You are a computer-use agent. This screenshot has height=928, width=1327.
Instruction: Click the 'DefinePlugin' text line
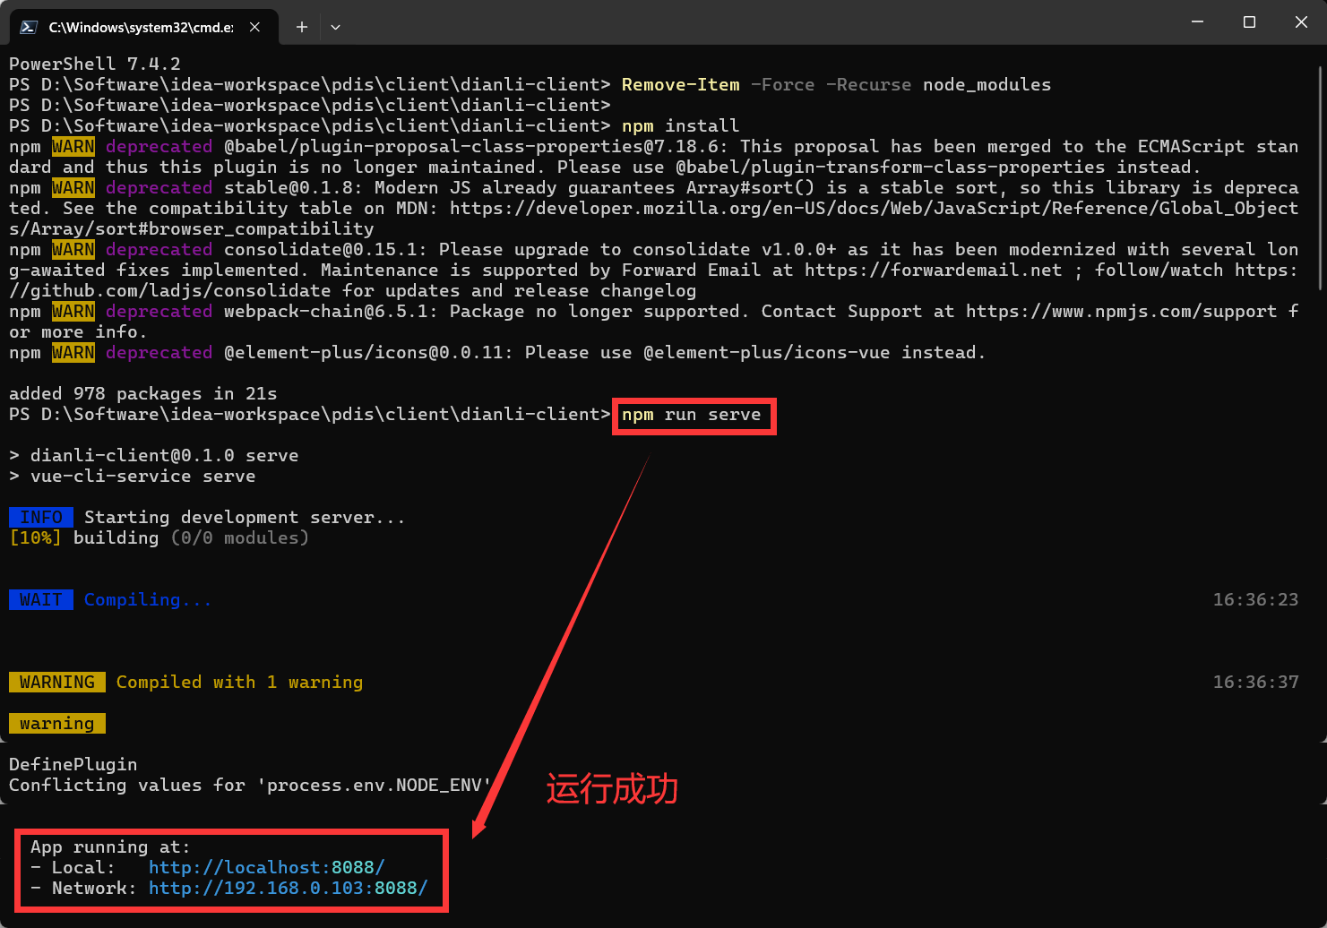73,764
